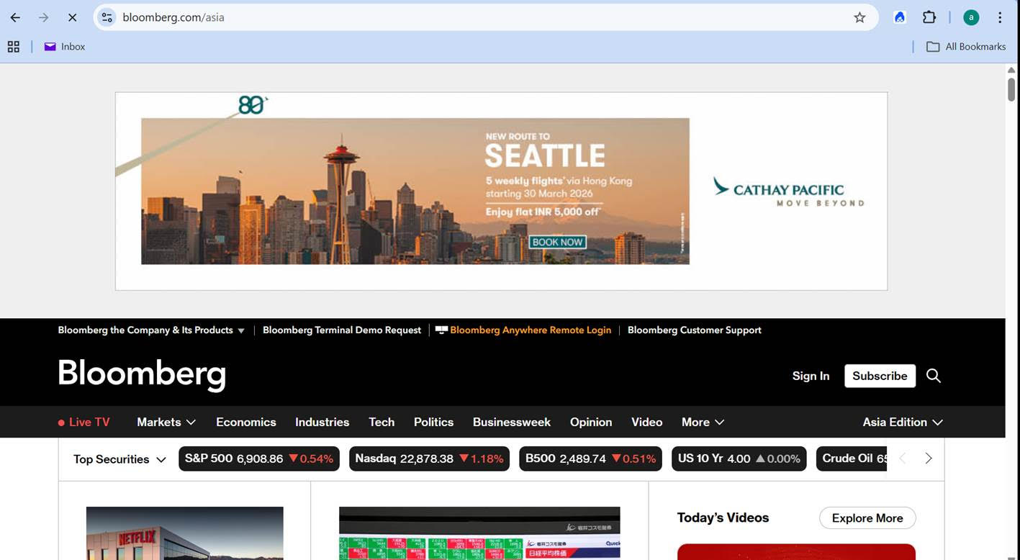1020x560 pixels.
Task: Expand the More menu
Action: point(703,423)
